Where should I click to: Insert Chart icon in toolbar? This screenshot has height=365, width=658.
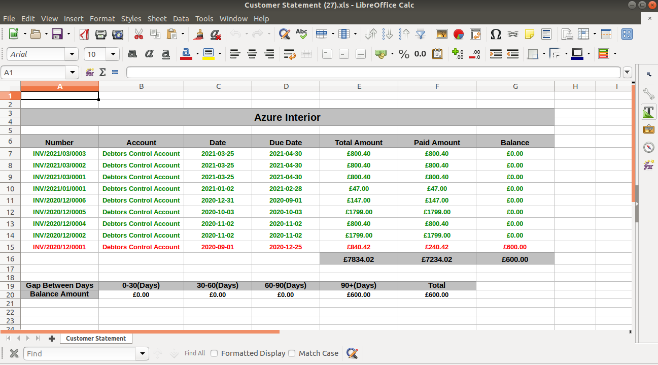click(x=459, y=34)
